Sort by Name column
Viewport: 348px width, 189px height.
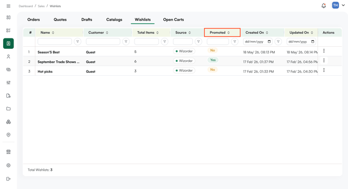click(x=53, y=33)
